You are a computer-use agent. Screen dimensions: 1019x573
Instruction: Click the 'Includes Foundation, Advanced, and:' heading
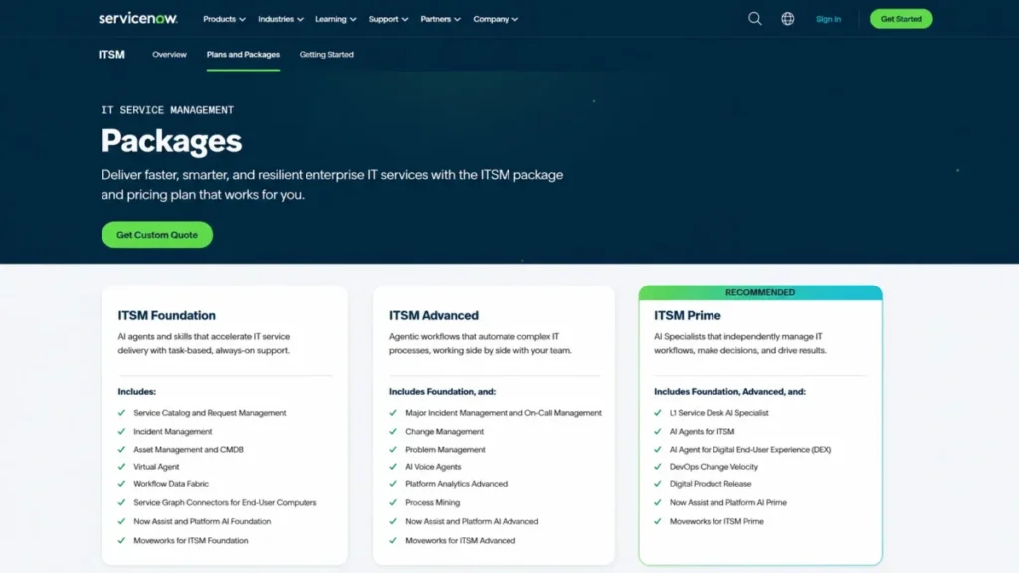(x=729, y=392)
